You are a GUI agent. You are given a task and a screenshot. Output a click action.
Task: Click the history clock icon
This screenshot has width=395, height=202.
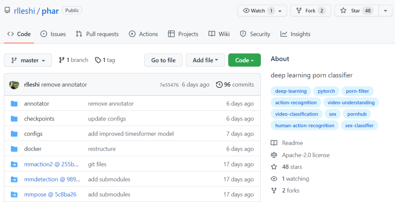coord(219,85)
